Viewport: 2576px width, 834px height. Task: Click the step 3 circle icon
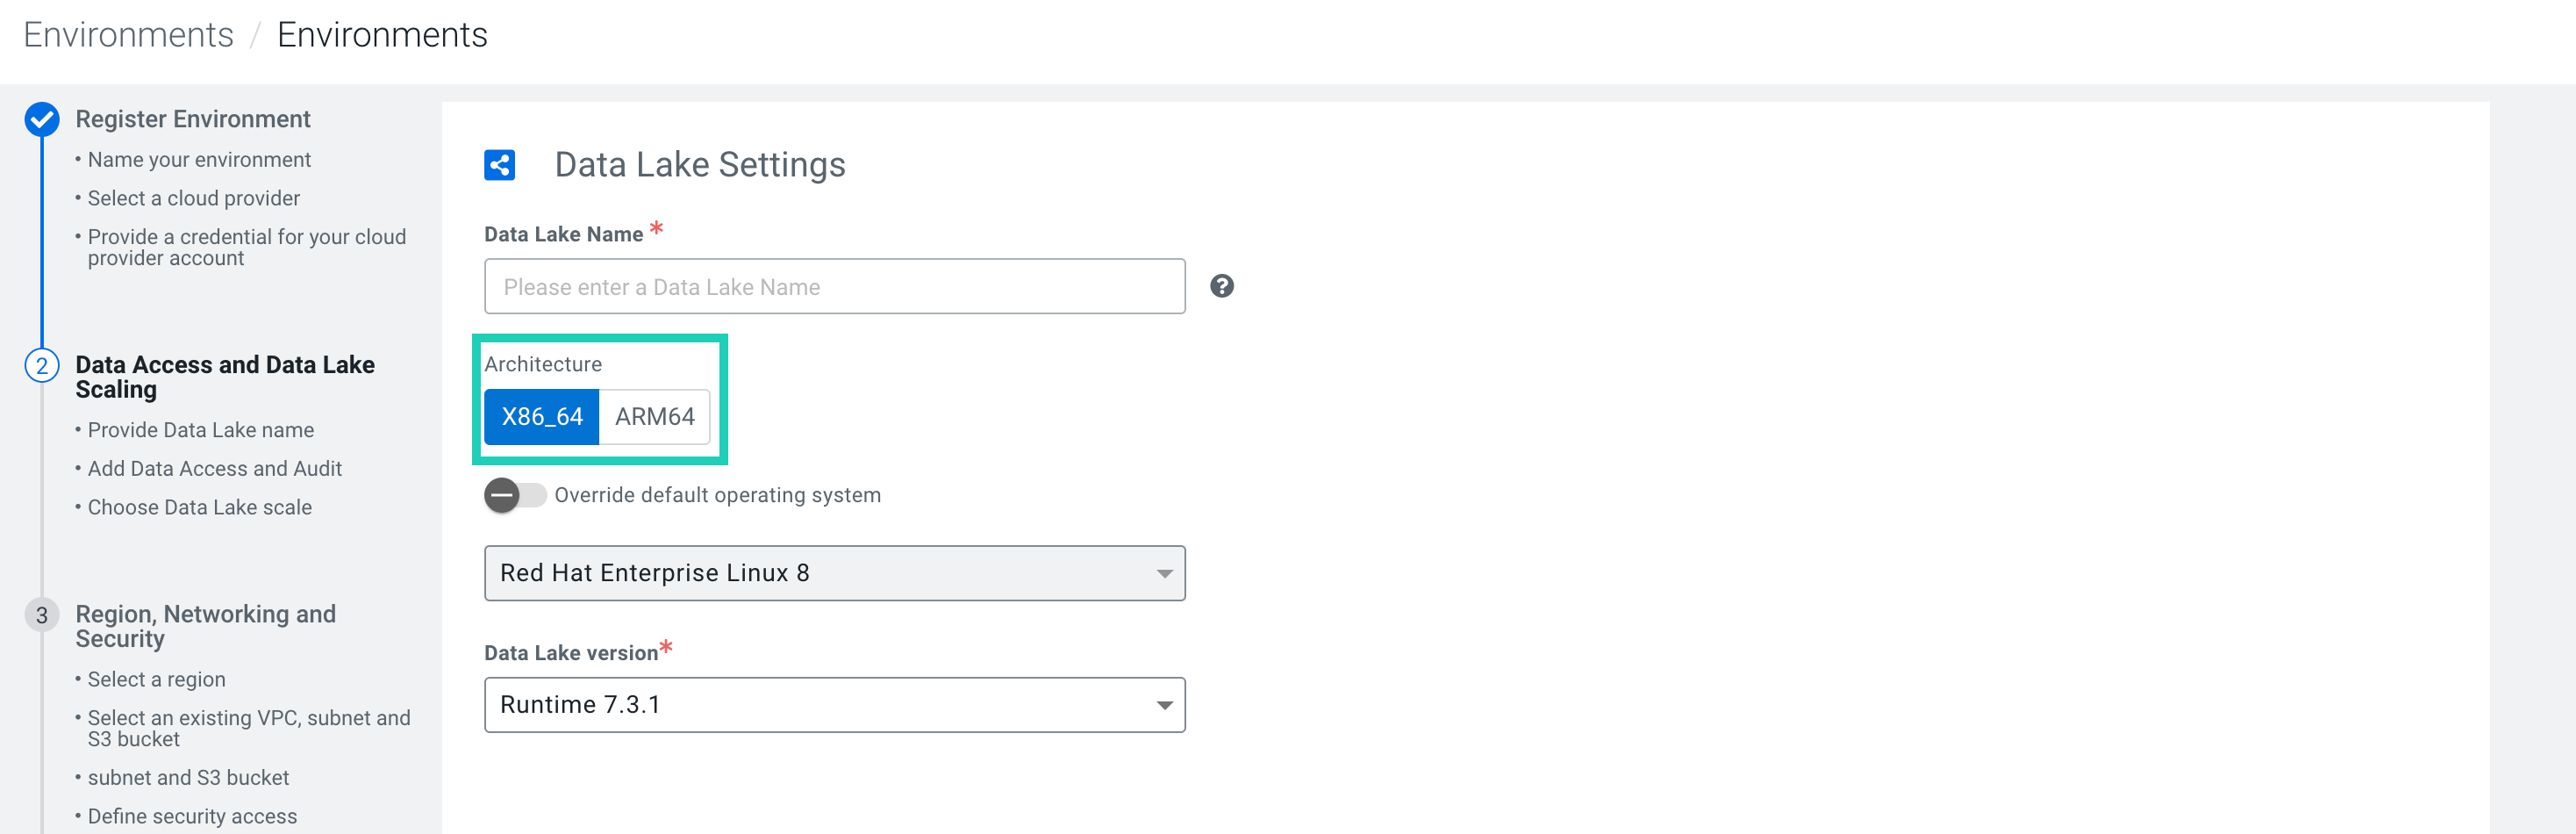pyautogui.click(x=42, y=615)
